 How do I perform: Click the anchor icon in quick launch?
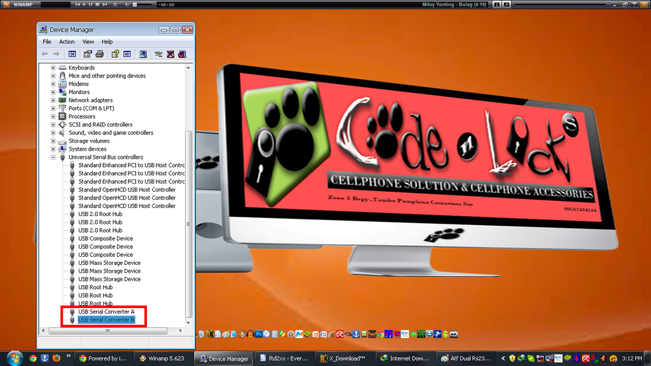pos(45,358)
